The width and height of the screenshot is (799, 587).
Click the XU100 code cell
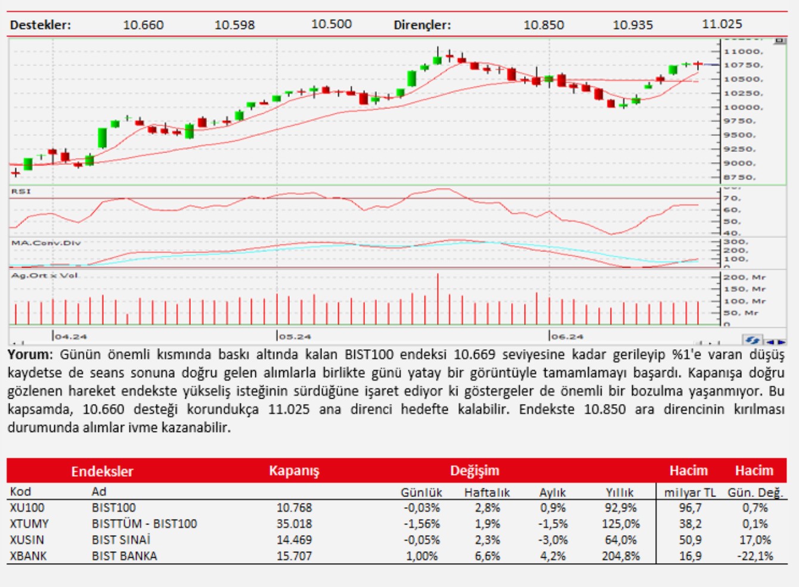pyautogui.click(x=27, y=508)
